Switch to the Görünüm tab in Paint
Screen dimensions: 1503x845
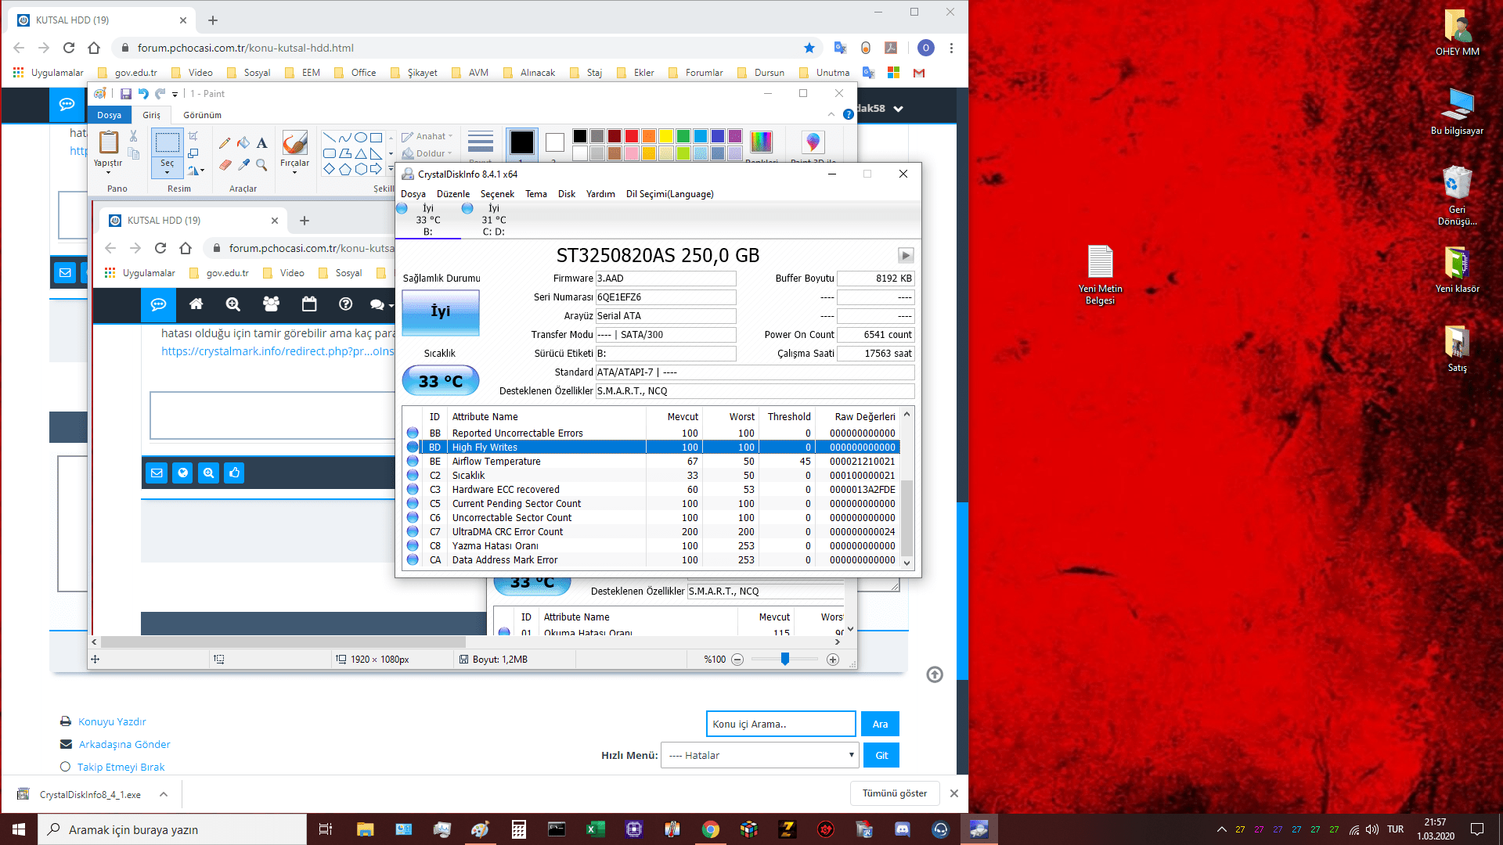point(202,115)
